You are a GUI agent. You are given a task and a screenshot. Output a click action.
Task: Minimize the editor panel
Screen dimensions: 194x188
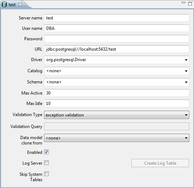(184, 3)
